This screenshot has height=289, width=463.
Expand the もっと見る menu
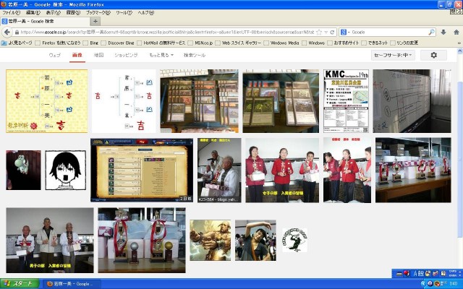tap(161, 55)
